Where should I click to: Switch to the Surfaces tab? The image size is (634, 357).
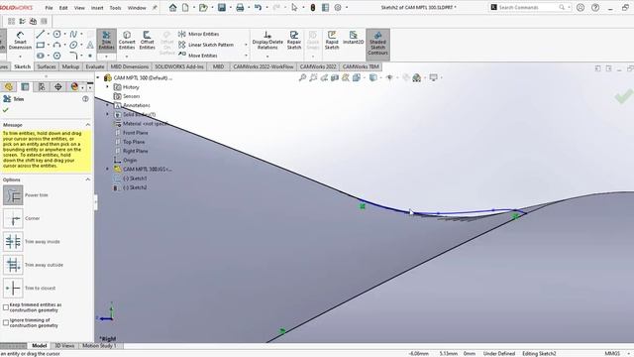point(47,66)
